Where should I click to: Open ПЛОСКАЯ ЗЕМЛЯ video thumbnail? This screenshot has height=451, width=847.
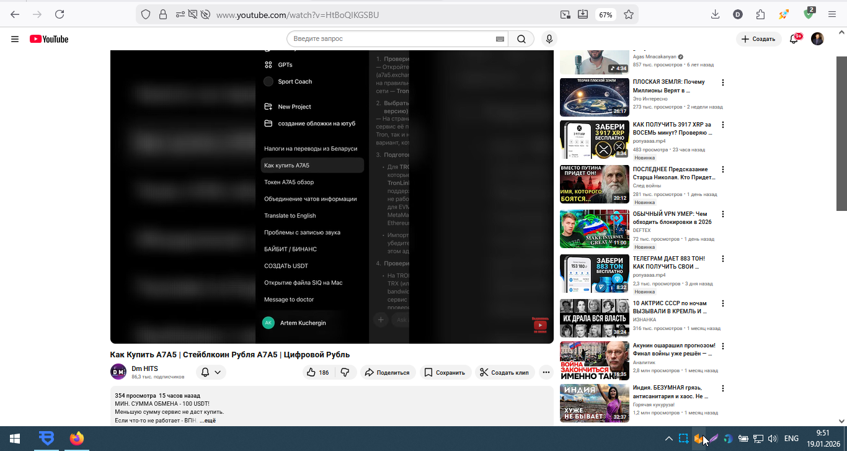click(595, 97)
